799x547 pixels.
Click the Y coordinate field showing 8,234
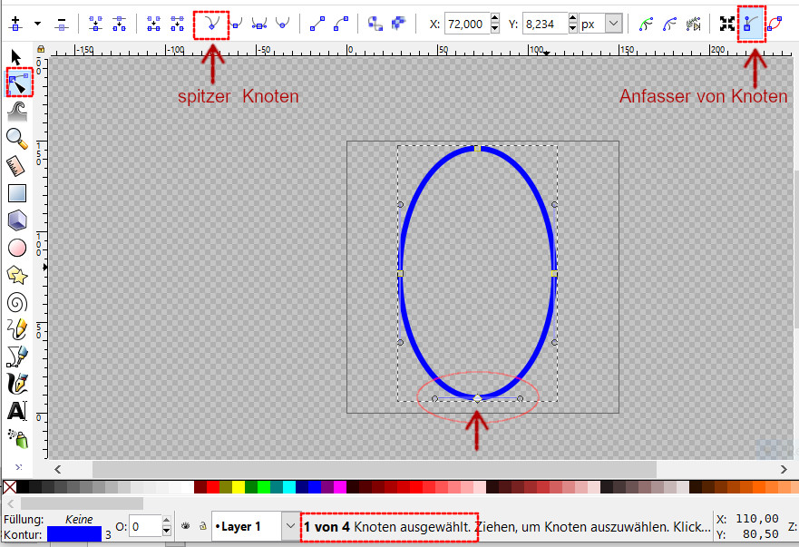pyautogui.click(x=544, y=24)
